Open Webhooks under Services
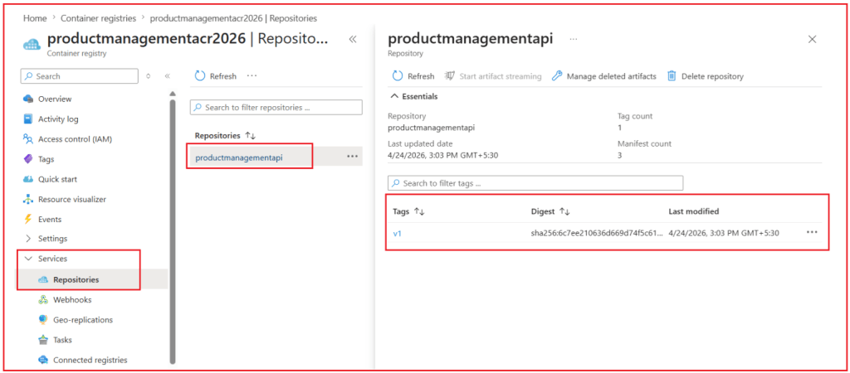 coord(72,300)
